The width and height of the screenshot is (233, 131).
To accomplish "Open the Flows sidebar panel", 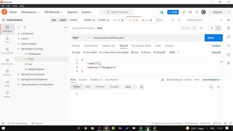I will [7, 83].
